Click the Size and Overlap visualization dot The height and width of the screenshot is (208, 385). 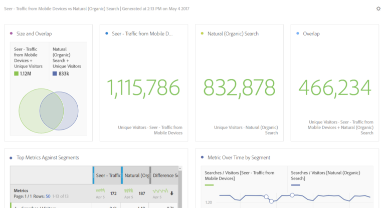click(11, 33)
